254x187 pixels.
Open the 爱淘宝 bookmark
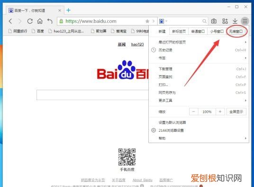click(118, 31)
